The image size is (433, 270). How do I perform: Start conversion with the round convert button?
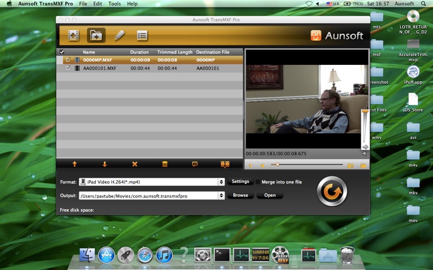click(x=332, y=191)
